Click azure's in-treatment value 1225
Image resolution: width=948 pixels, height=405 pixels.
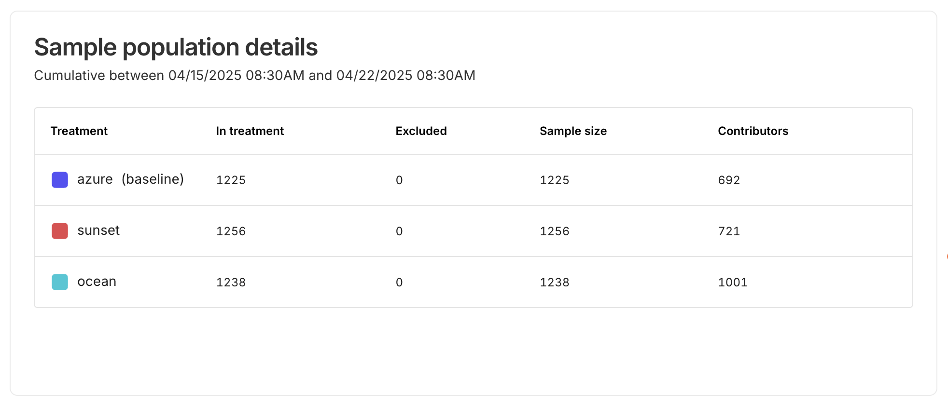(x=231, y=180)
